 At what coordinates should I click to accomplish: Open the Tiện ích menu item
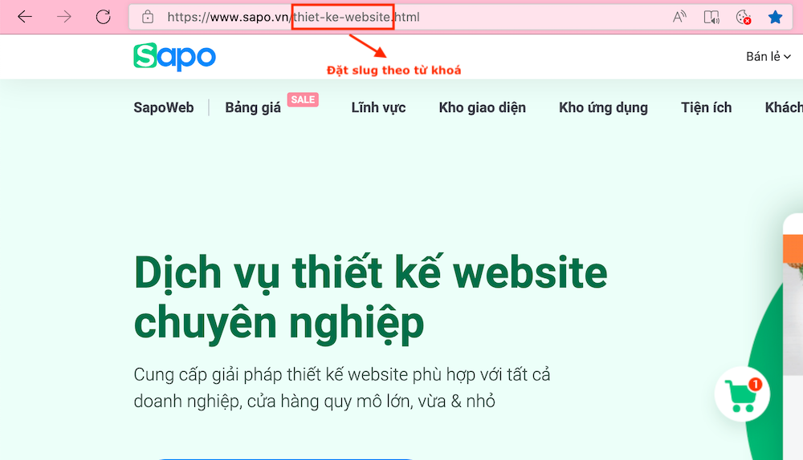(706, 107)
